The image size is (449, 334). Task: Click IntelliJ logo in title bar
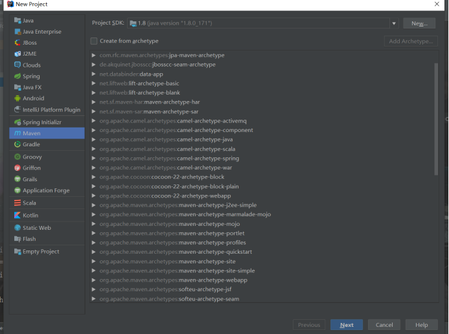tap(10, 4)
